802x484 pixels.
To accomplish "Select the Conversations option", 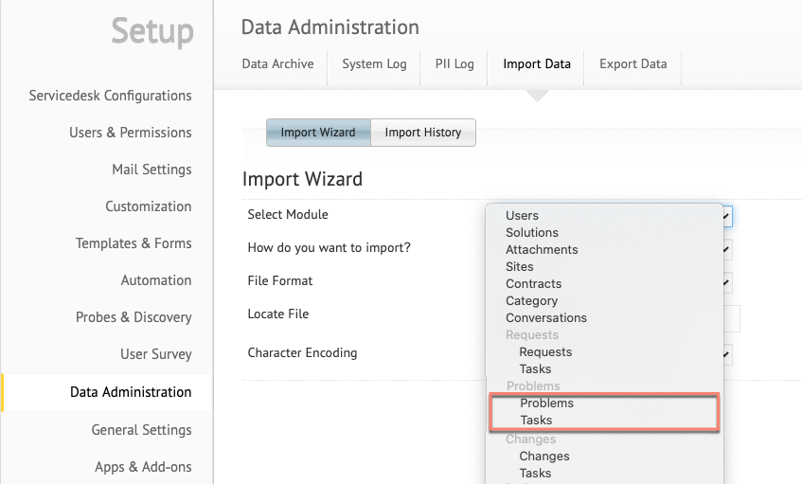I will (x=545, y=318).
